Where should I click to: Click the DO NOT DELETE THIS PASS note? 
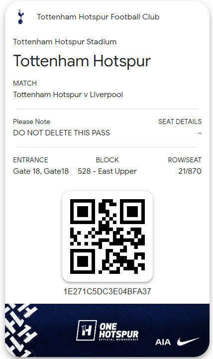61,133
